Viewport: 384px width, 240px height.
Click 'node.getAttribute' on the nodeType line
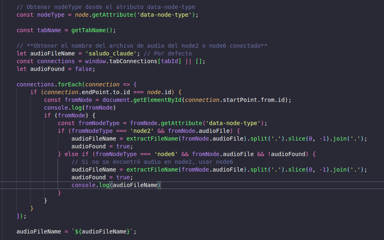pos(104,15)
